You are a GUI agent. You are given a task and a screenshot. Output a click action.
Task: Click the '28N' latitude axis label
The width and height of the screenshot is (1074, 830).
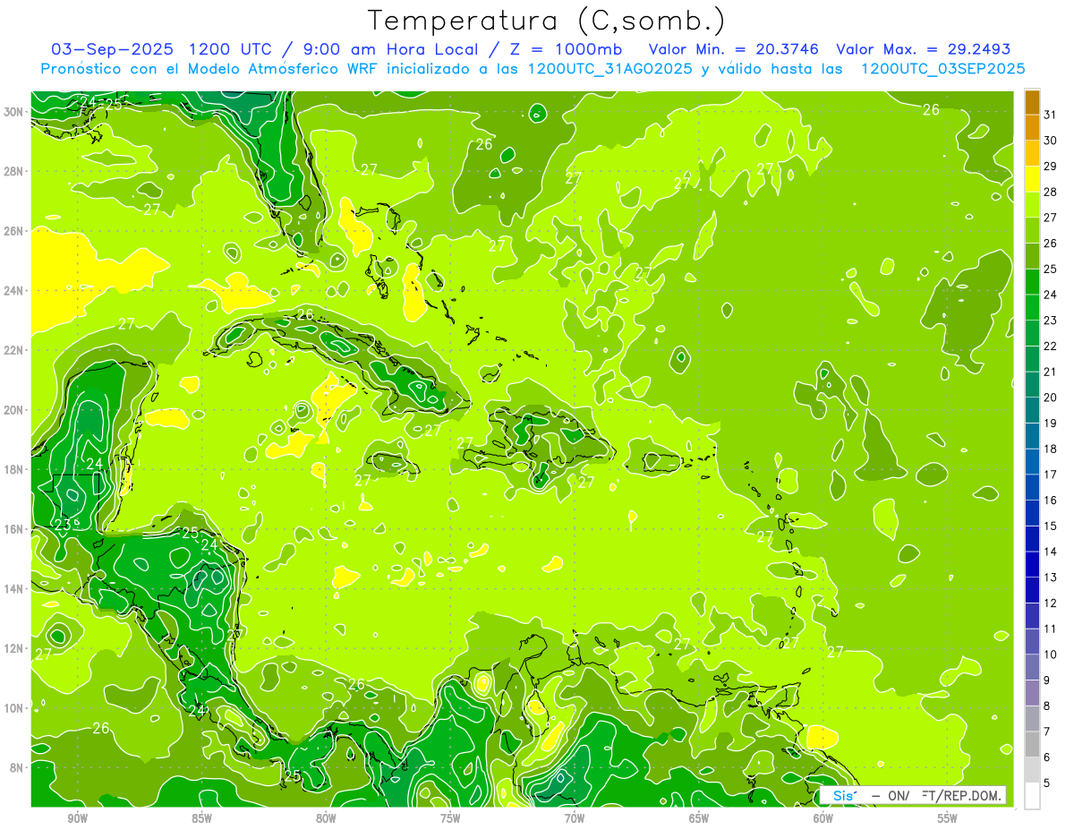pos(14,171)
